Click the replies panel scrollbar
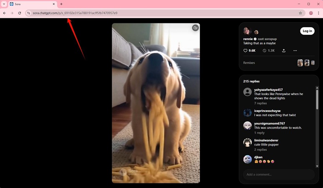This screenshot has width=323, height=188. [317, 99]
